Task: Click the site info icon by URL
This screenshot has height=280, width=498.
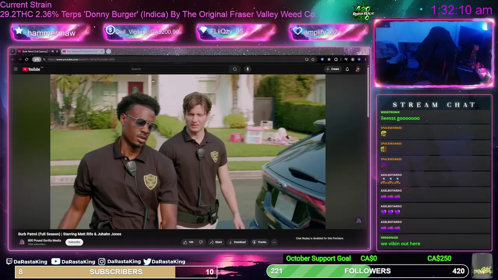Action: (x=44, y=59)
